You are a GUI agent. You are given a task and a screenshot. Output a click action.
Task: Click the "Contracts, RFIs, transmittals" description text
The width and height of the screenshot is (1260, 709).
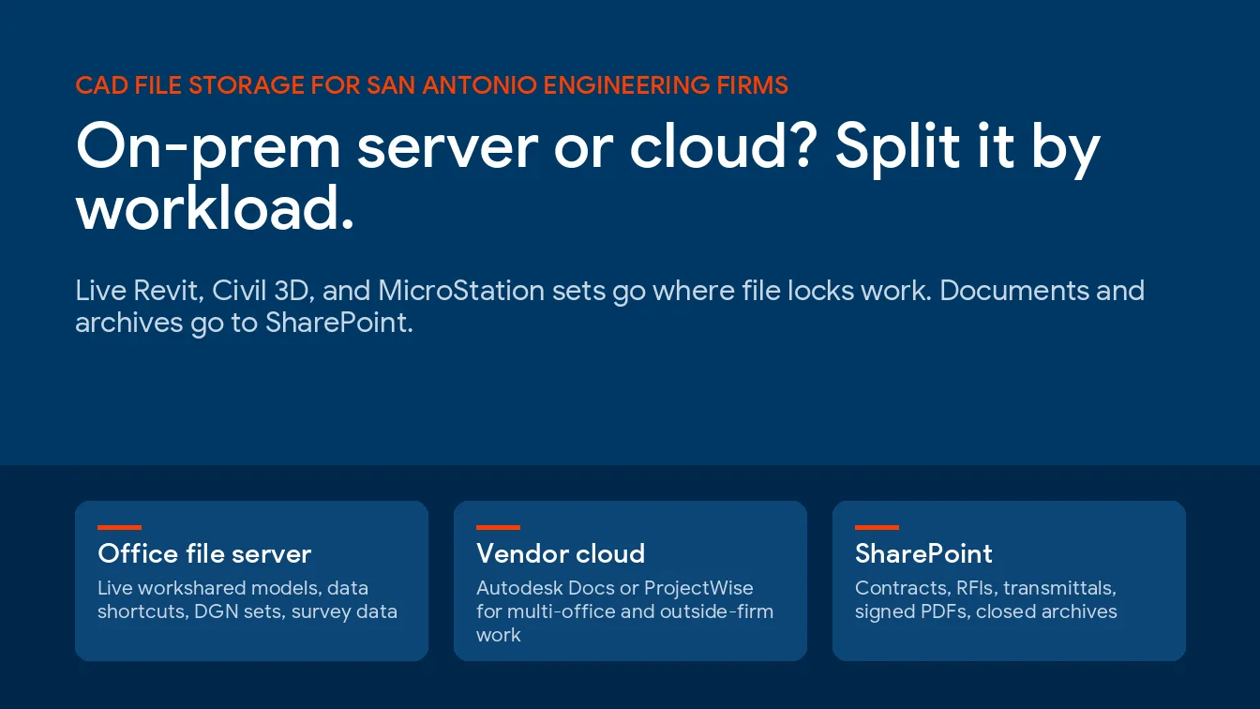point(986,600)
